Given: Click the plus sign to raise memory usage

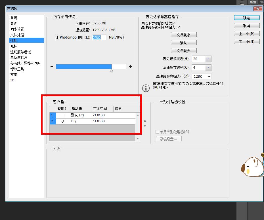Looking at the screenshot, I should [131, 66].
